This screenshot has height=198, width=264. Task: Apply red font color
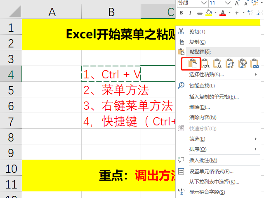223,13
